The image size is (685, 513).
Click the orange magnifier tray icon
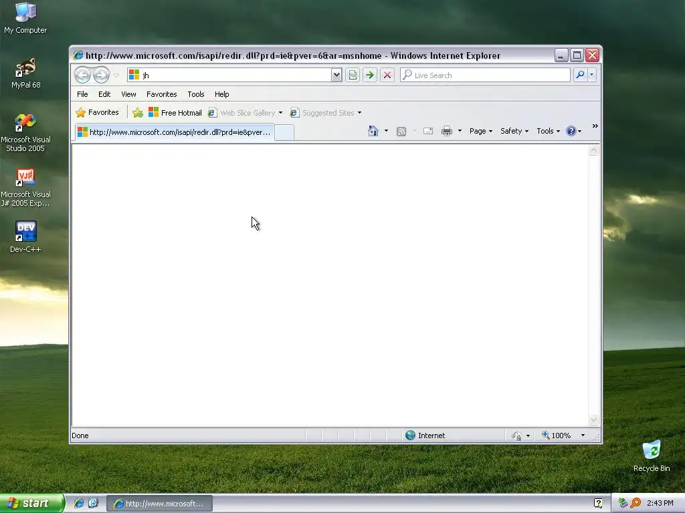click(x=635, y=504)
